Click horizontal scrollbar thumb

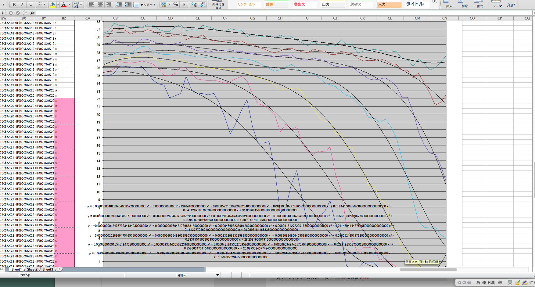tap(428, 270)
